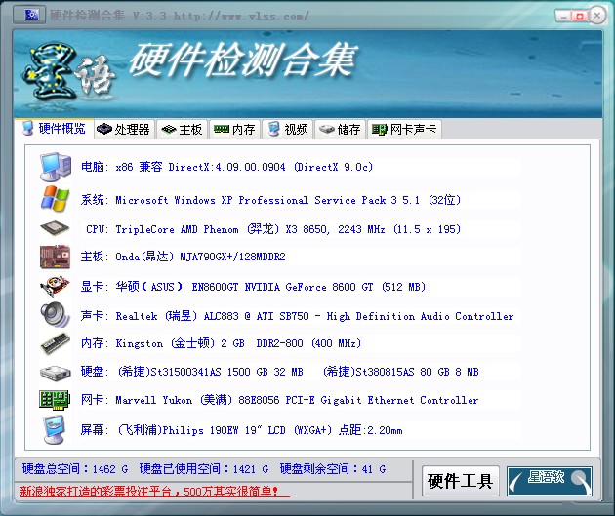This screenshot has height=516, width=615.
Task: Switch to the 储存 tab
Action: point(340,130)
